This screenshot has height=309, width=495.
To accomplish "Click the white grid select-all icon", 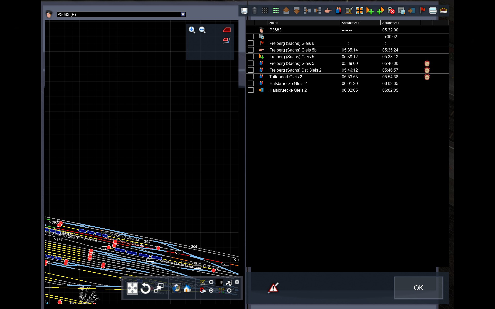I will click(265, 11).
